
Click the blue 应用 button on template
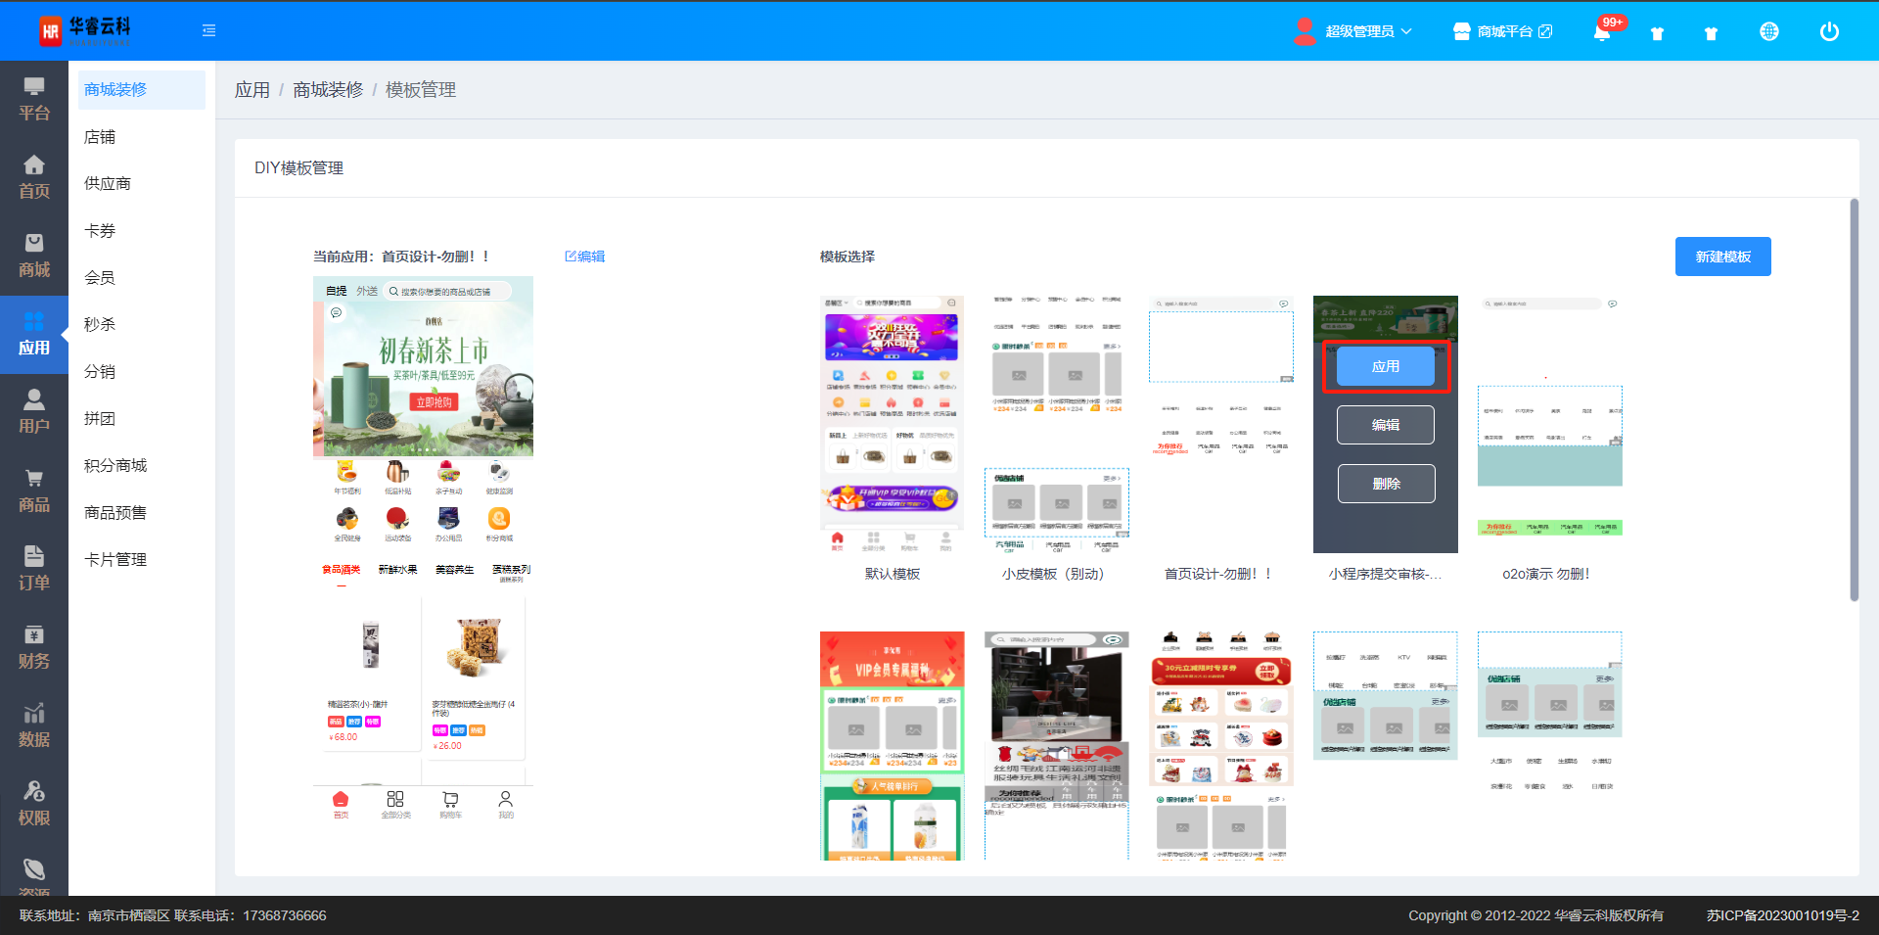click(x=1385, y=366)
